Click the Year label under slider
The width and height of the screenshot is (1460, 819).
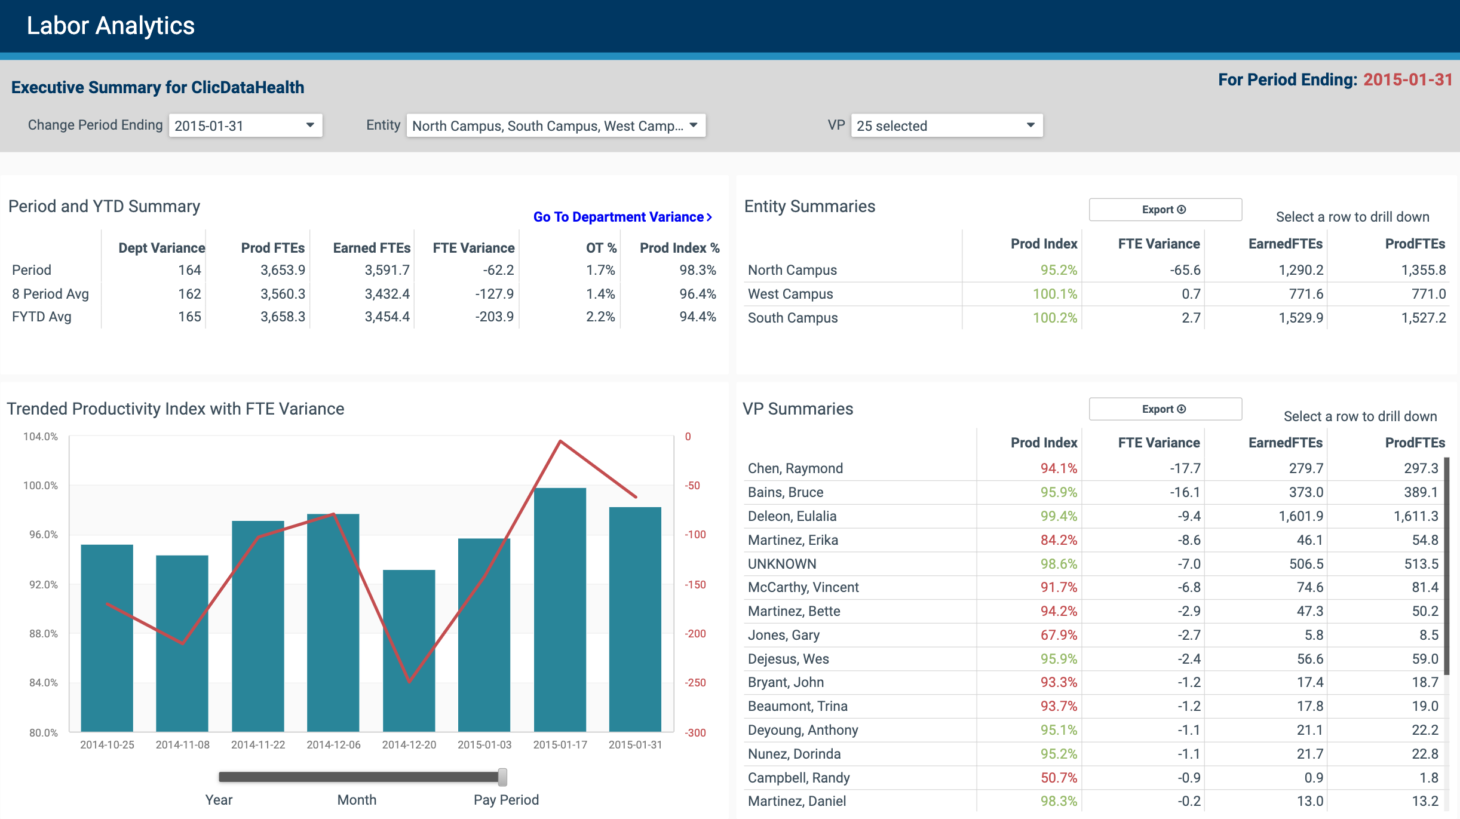(219, 800)
